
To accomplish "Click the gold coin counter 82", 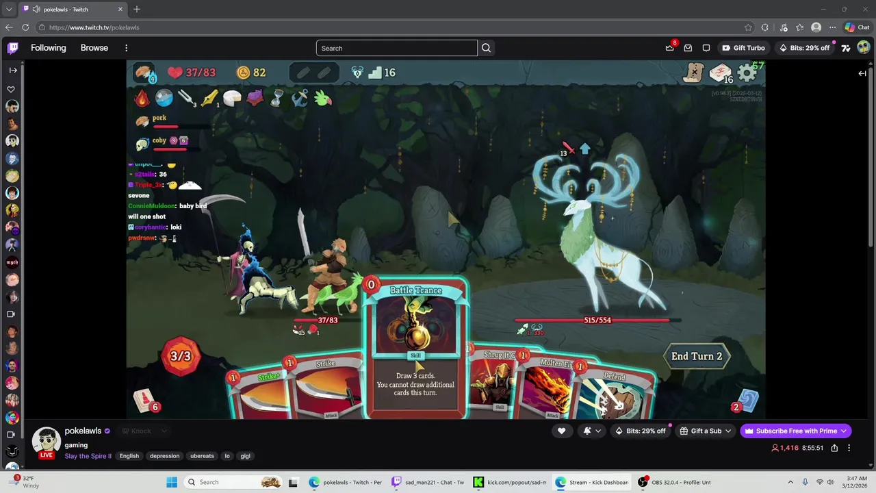I will tap(251, 73).
